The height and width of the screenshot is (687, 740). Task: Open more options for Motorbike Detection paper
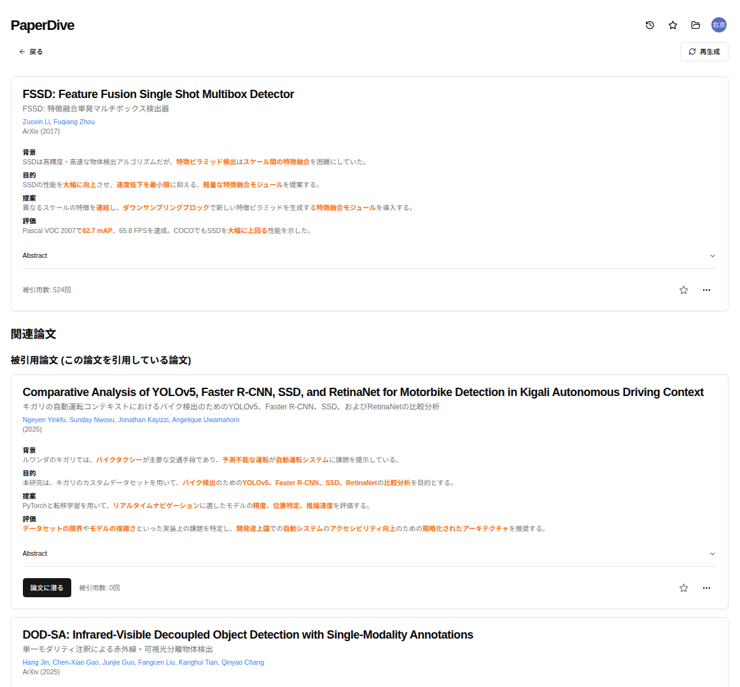point(706,588)
